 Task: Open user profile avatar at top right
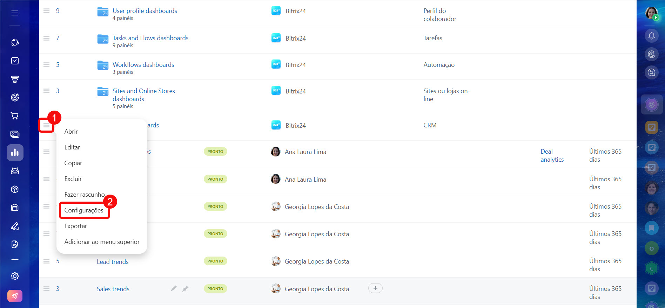pos(651,13)
